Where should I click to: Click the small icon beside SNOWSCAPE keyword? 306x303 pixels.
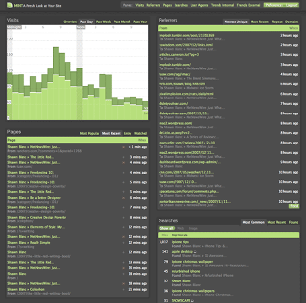(x=192, y=301)
